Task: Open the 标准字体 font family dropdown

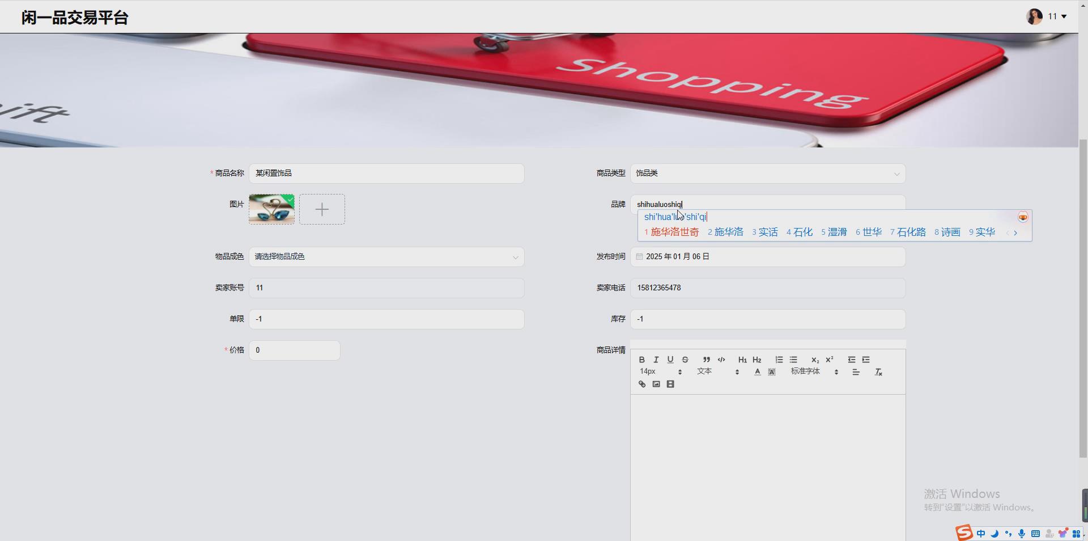Action: pyautogui.click(x=814, y=371)
